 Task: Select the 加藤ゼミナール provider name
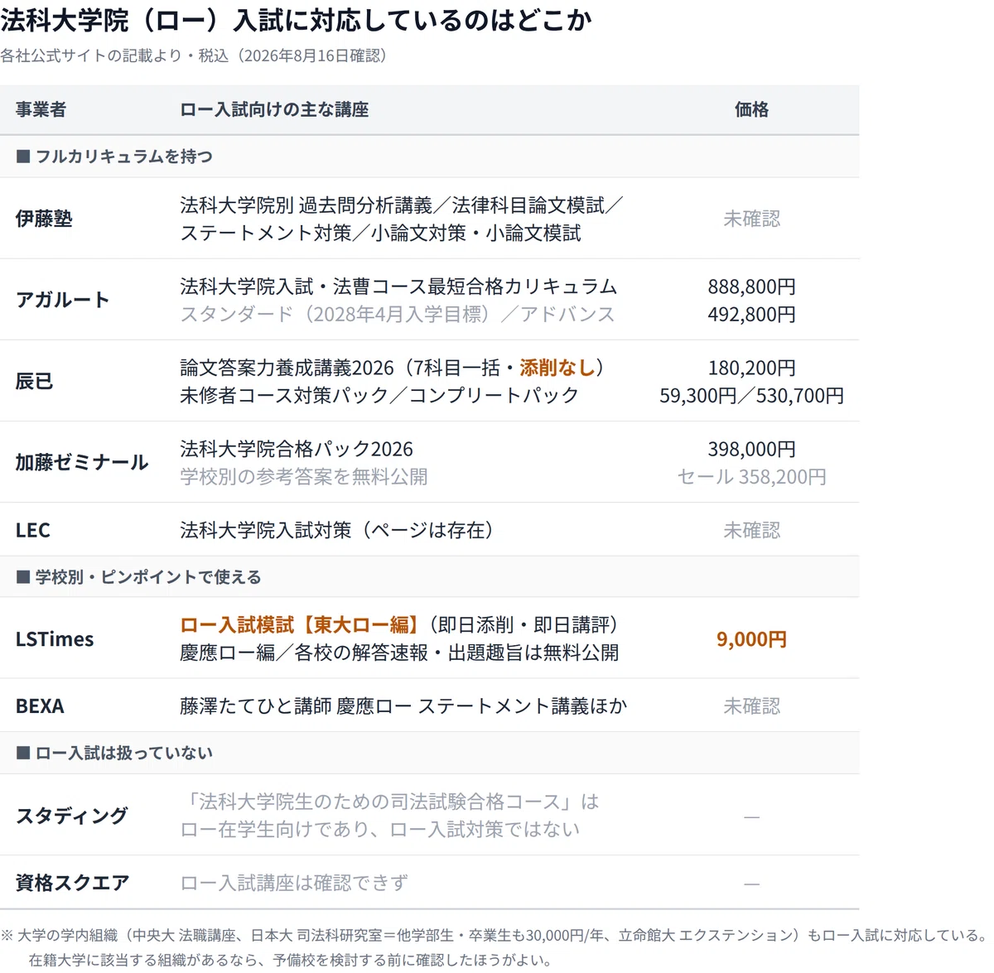pos(81,462)
